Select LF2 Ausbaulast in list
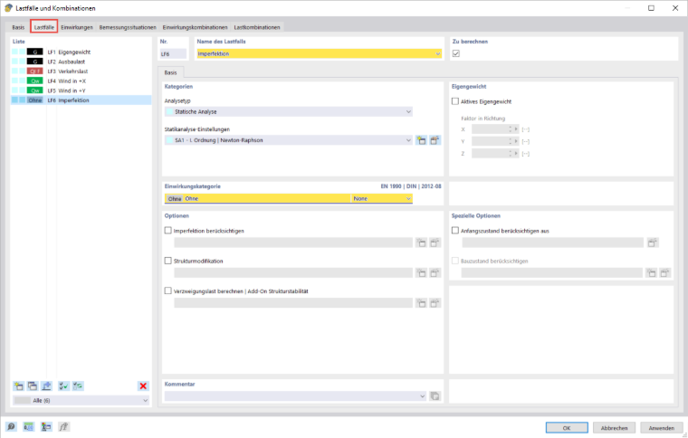The image size is (688, 438). tap(81, 62)
